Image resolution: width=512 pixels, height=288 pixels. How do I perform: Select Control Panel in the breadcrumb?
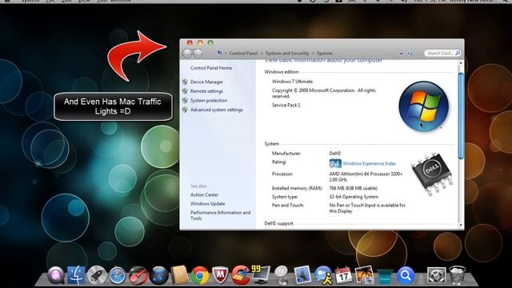[243, 54]
